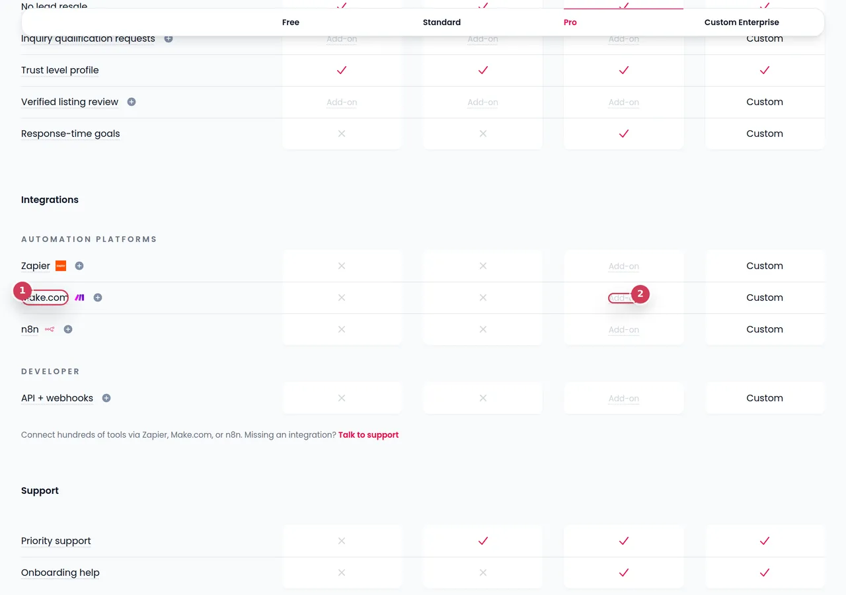Open the info icon next to Verified listing review
Viewport: 846px width, 595px height.
click(x=131, y=102)
